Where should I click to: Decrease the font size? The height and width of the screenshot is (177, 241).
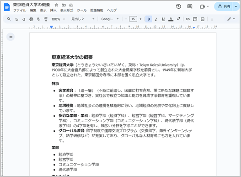pos(126,19)
